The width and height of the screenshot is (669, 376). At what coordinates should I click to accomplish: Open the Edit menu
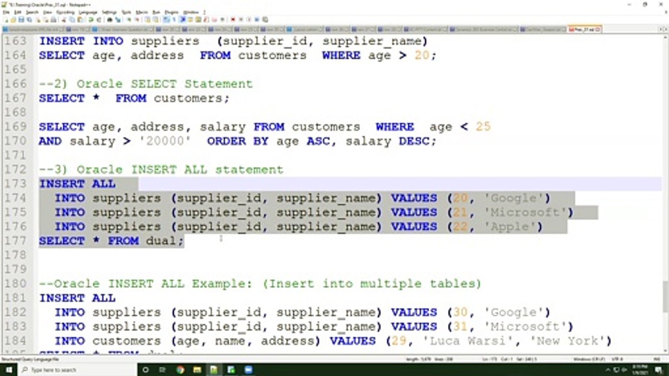pos(17,12)
